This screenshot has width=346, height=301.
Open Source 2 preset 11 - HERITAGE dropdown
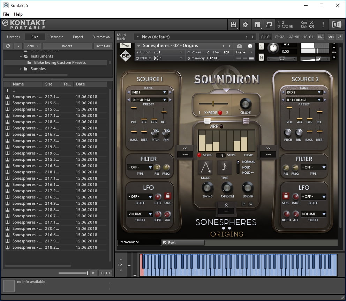[x=304, y=100]
